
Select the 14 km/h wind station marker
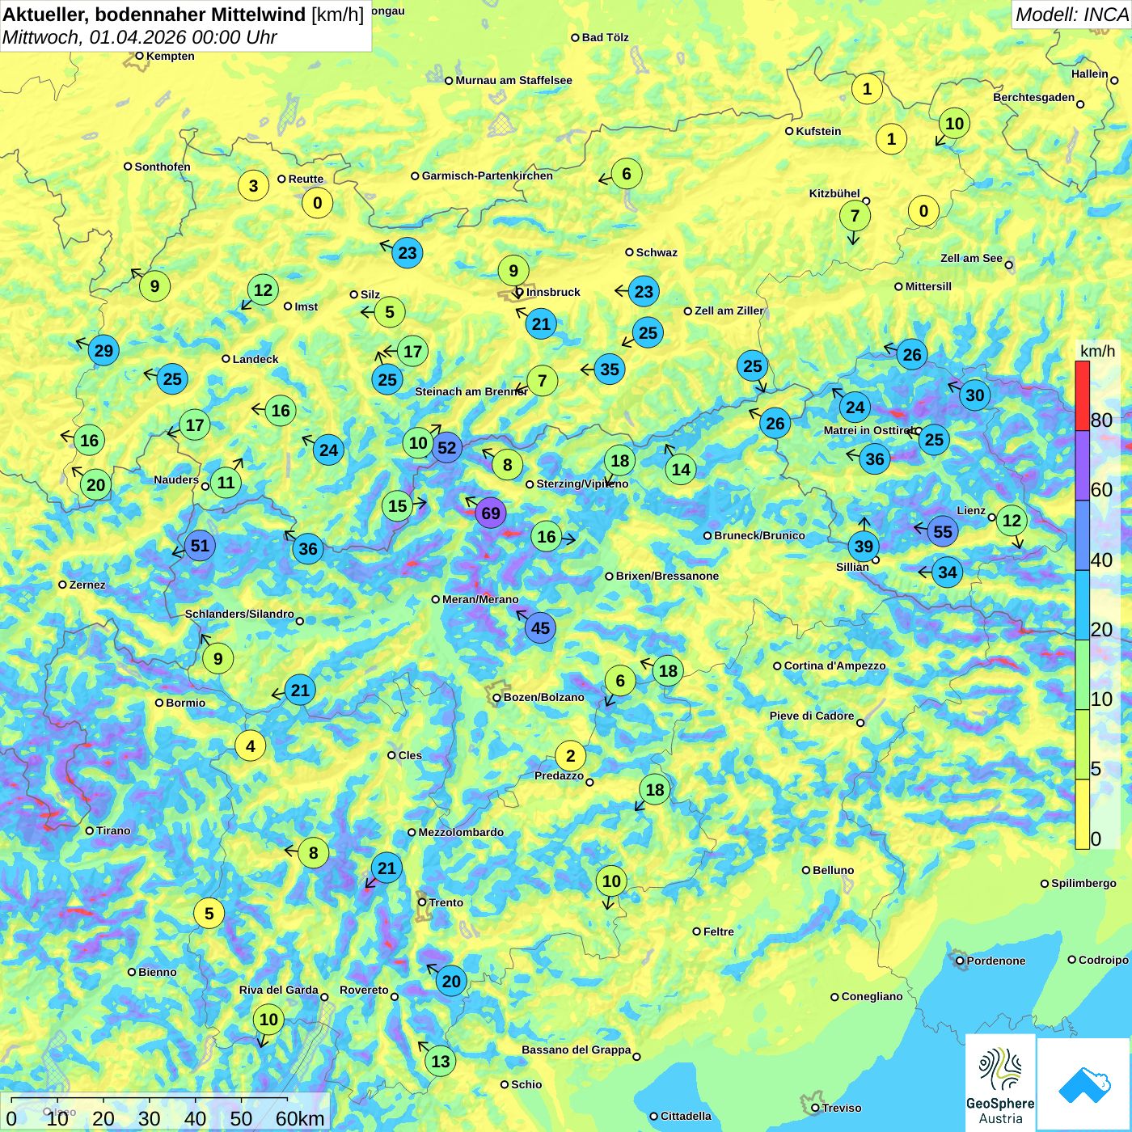pos(681,469)
